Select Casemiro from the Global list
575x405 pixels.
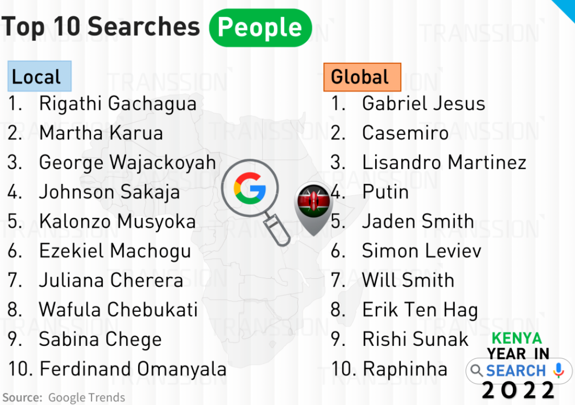tap(405, 133)
